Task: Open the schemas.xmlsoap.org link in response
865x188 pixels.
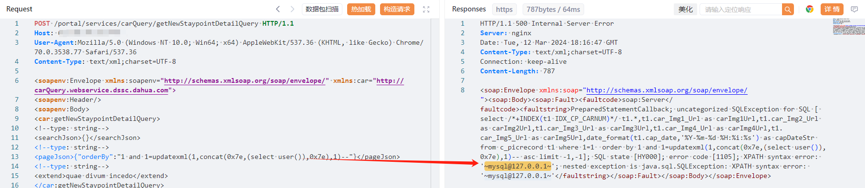Action: pos(667,90)
